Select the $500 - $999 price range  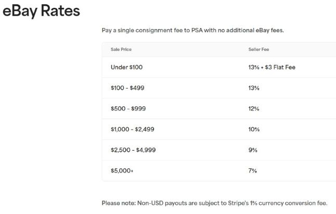pos(127,109)
